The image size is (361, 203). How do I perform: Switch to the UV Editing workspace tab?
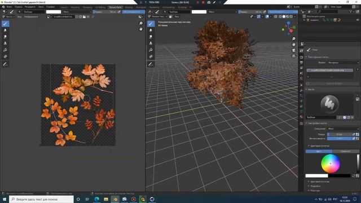point(100,7)
